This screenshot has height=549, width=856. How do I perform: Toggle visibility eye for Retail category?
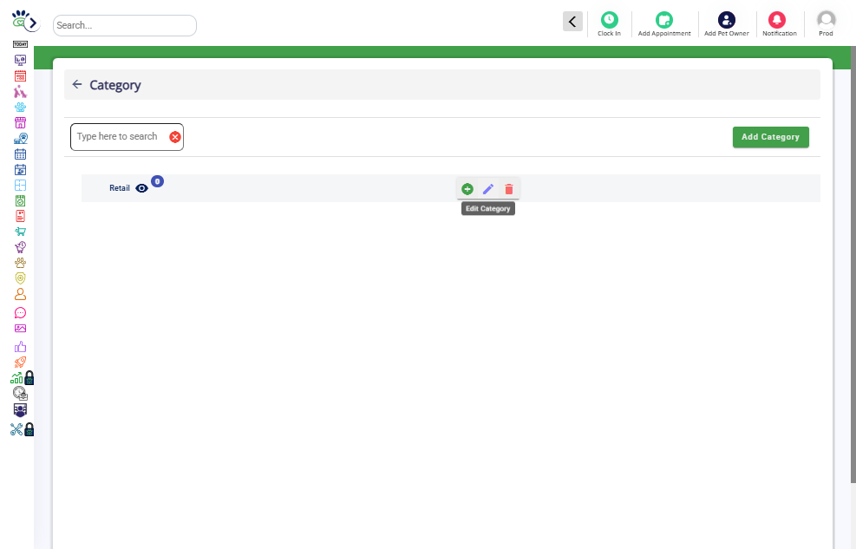141,188
